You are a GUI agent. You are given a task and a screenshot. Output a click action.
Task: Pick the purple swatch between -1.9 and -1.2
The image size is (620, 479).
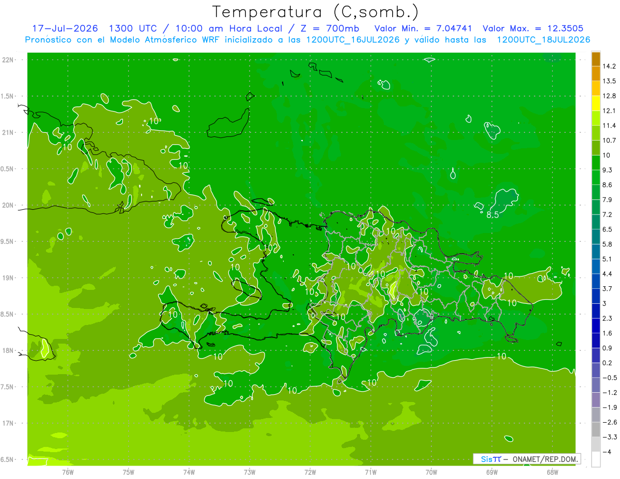[x=596, y=400]
